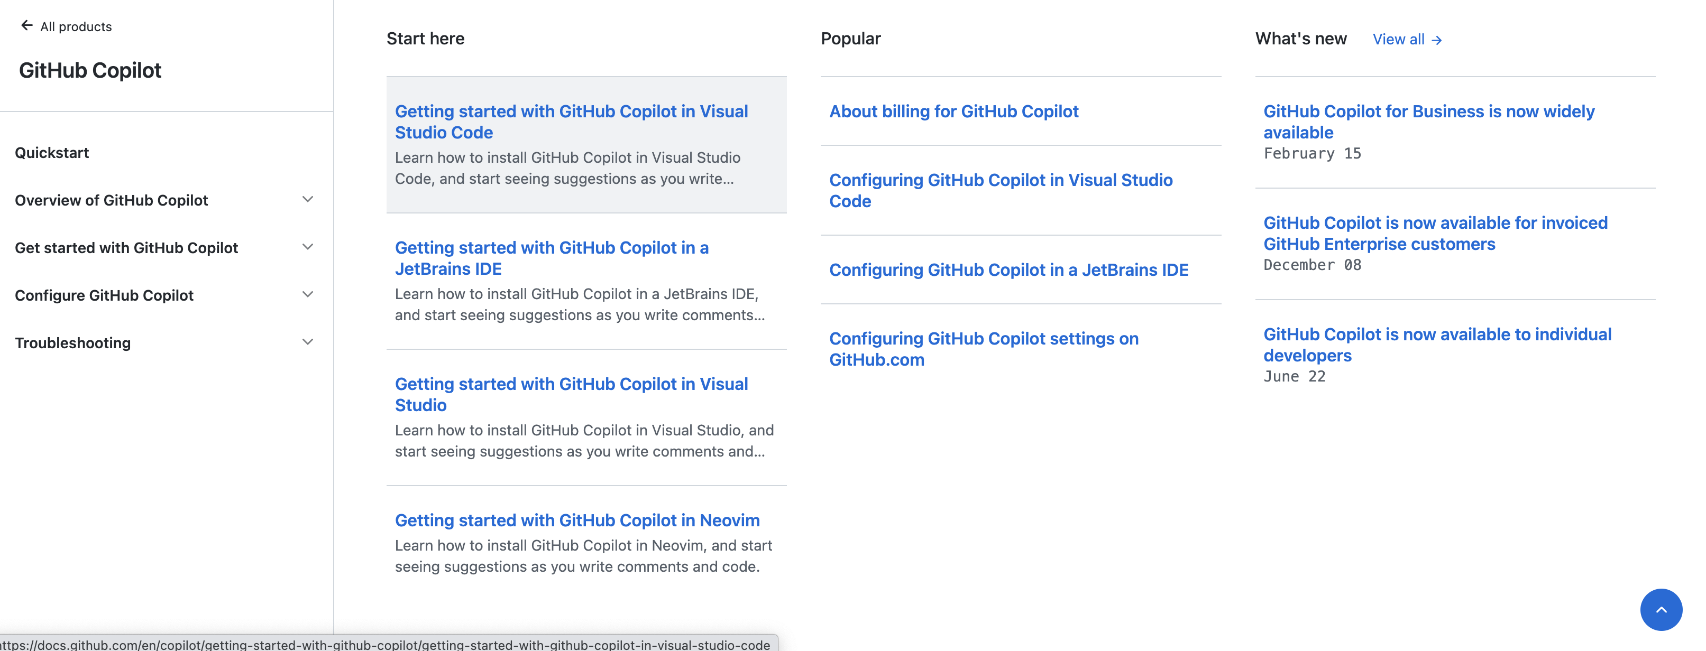Expand Configure GitHub Copilot chevron

pyautogui.click(x=307, y=294)
